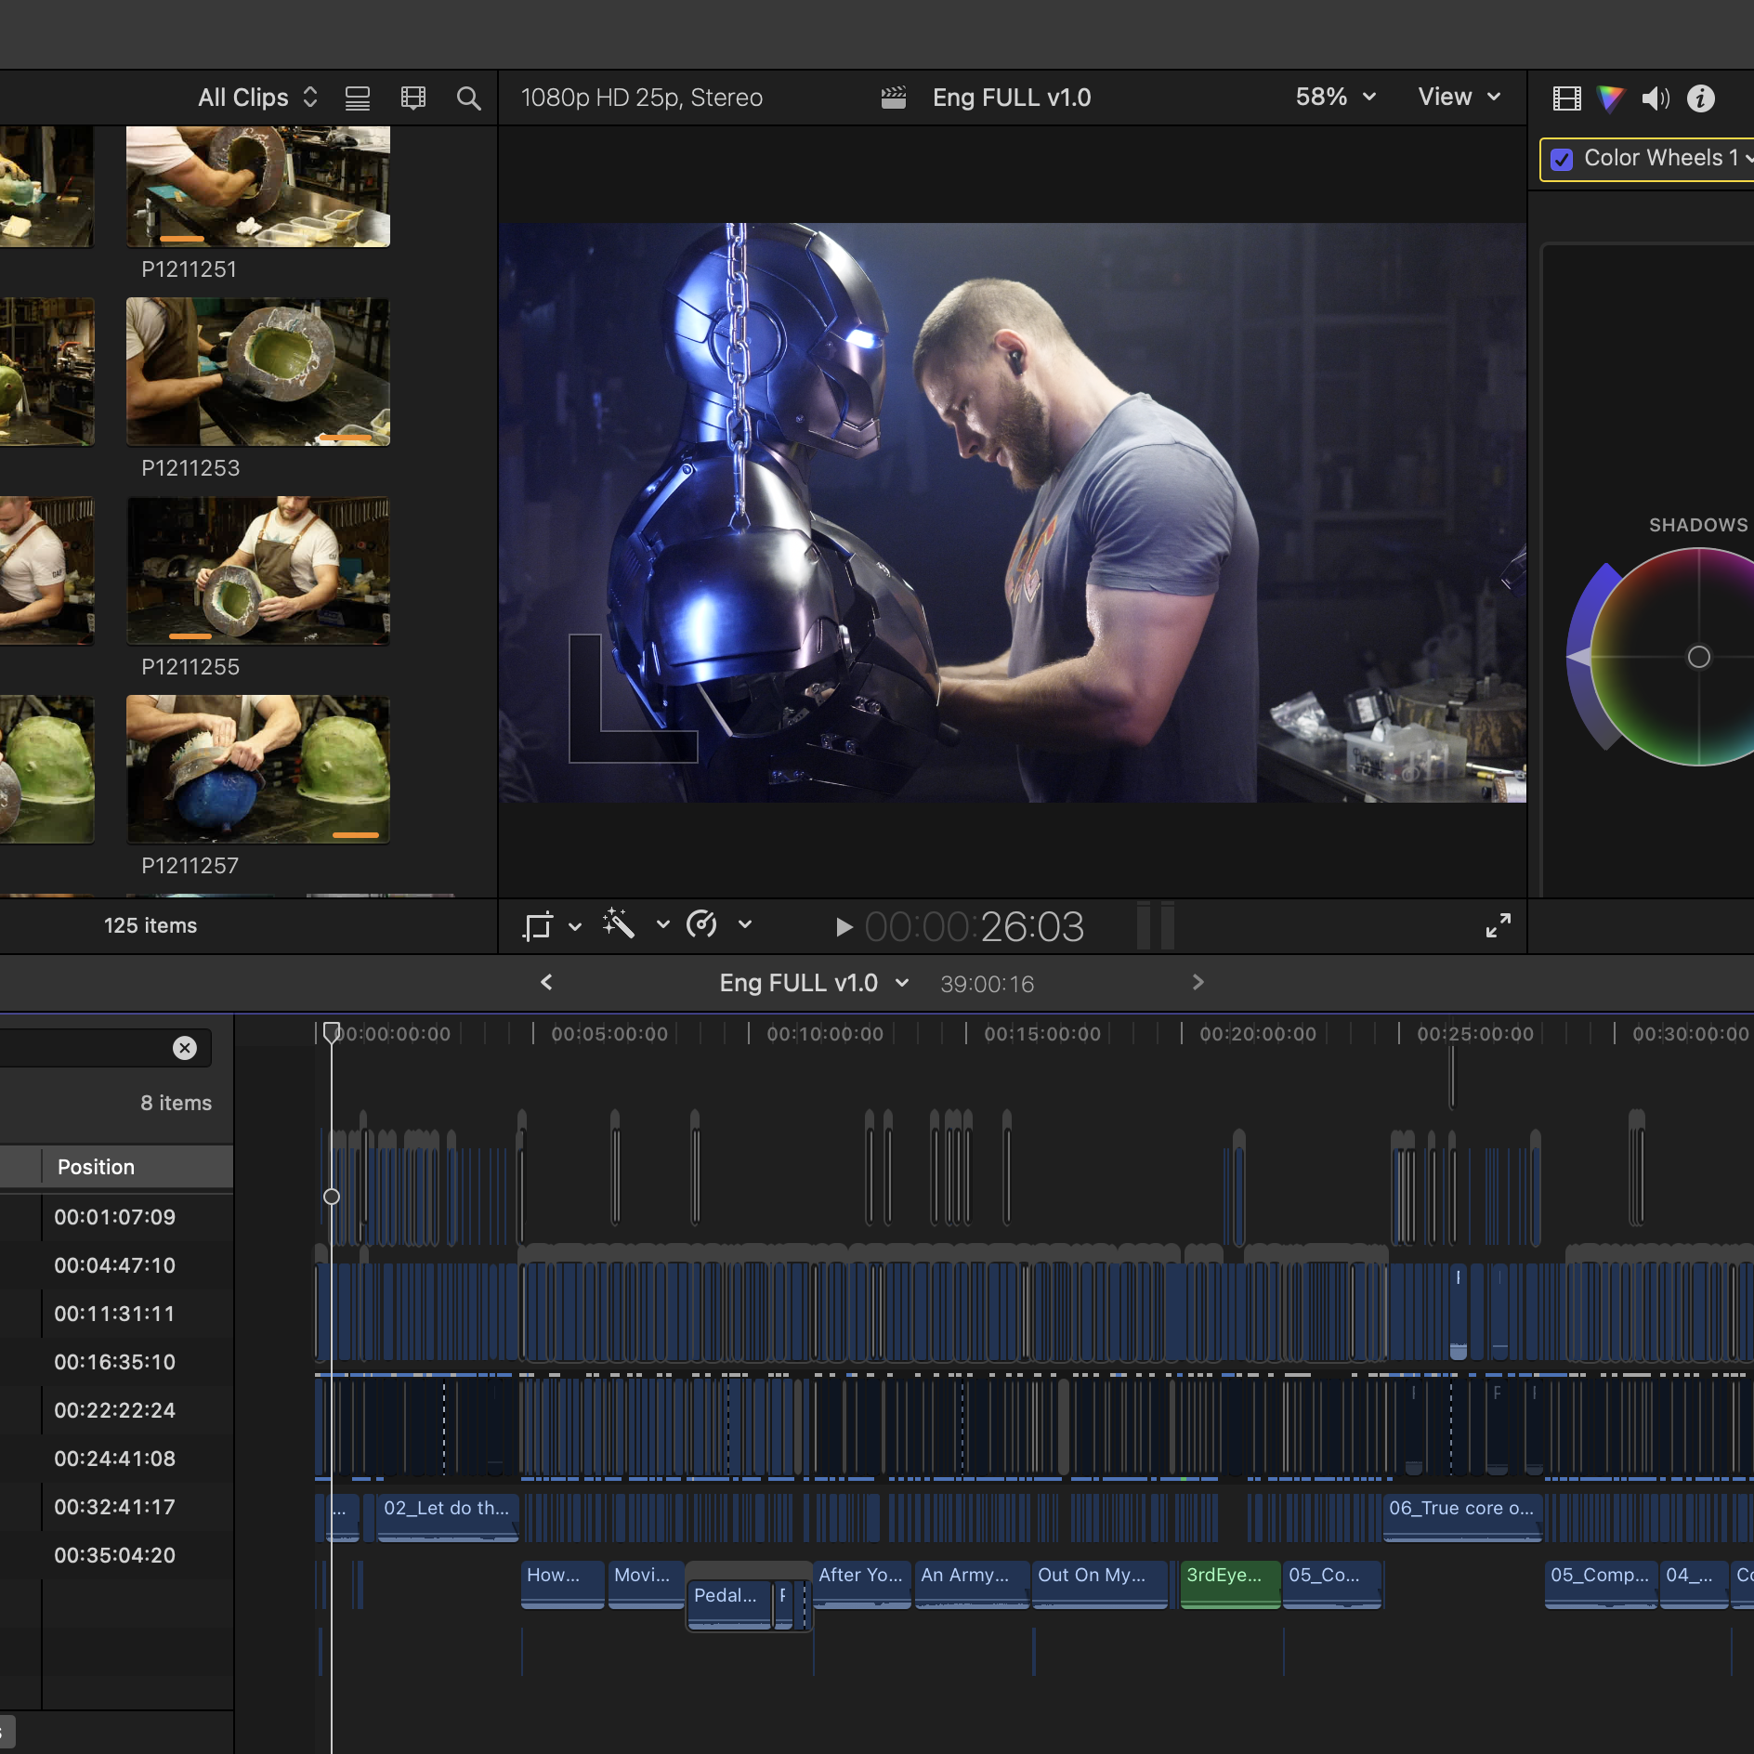Viewport: 1754px width, 1754px height.
Task: Open the Eng FULL v1.0 timeline menu
Action: [814, 983]
